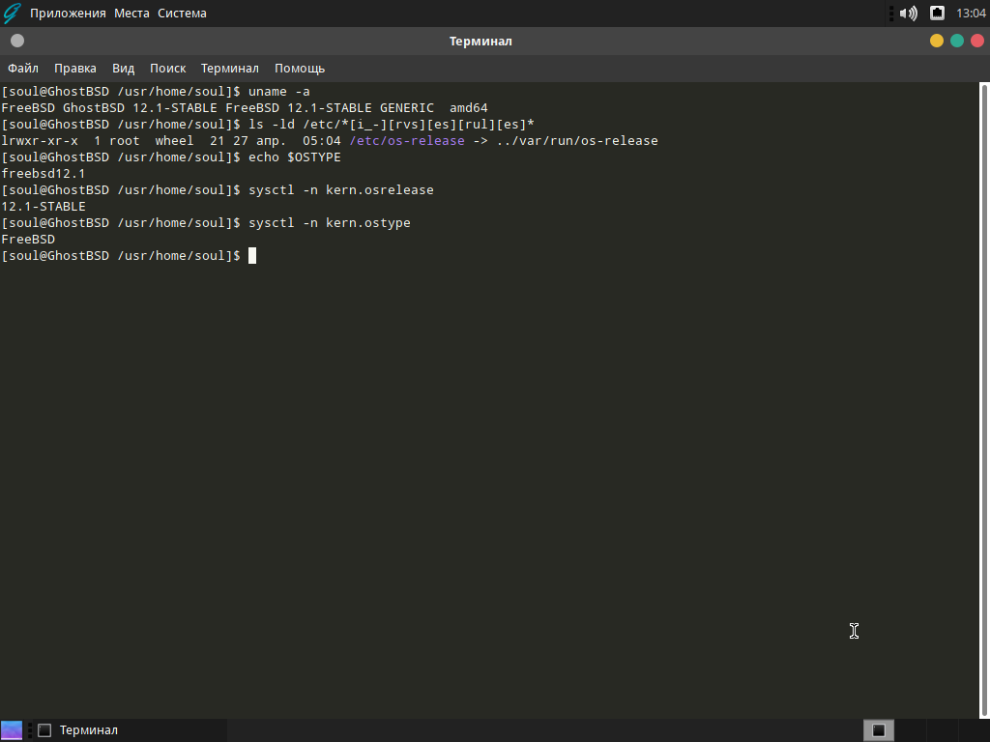Viewport: 990px width, 742px height.
Task: Click the show desktop icon in bottom panel
Action: [x=12, y=730]
